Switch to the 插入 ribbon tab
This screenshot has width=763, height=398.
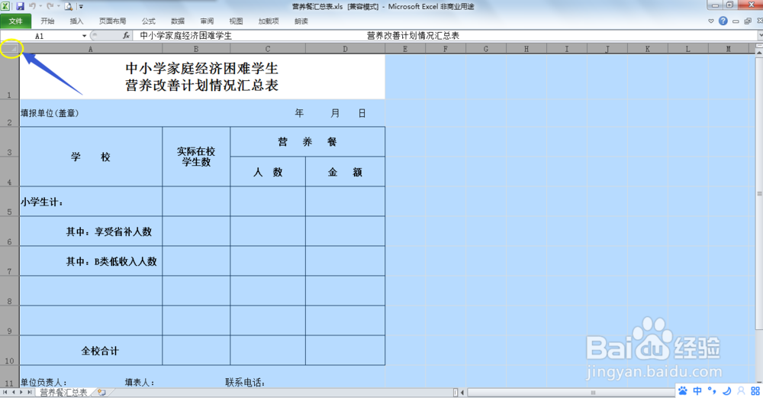pyautogui.click(x=76, y=21)
